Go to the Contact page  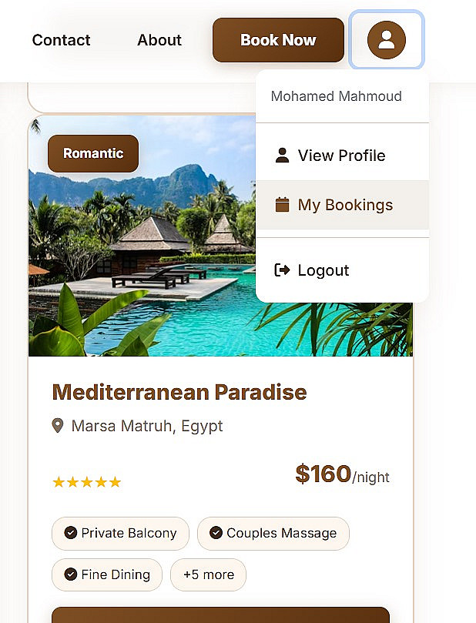tap(62, 40)
